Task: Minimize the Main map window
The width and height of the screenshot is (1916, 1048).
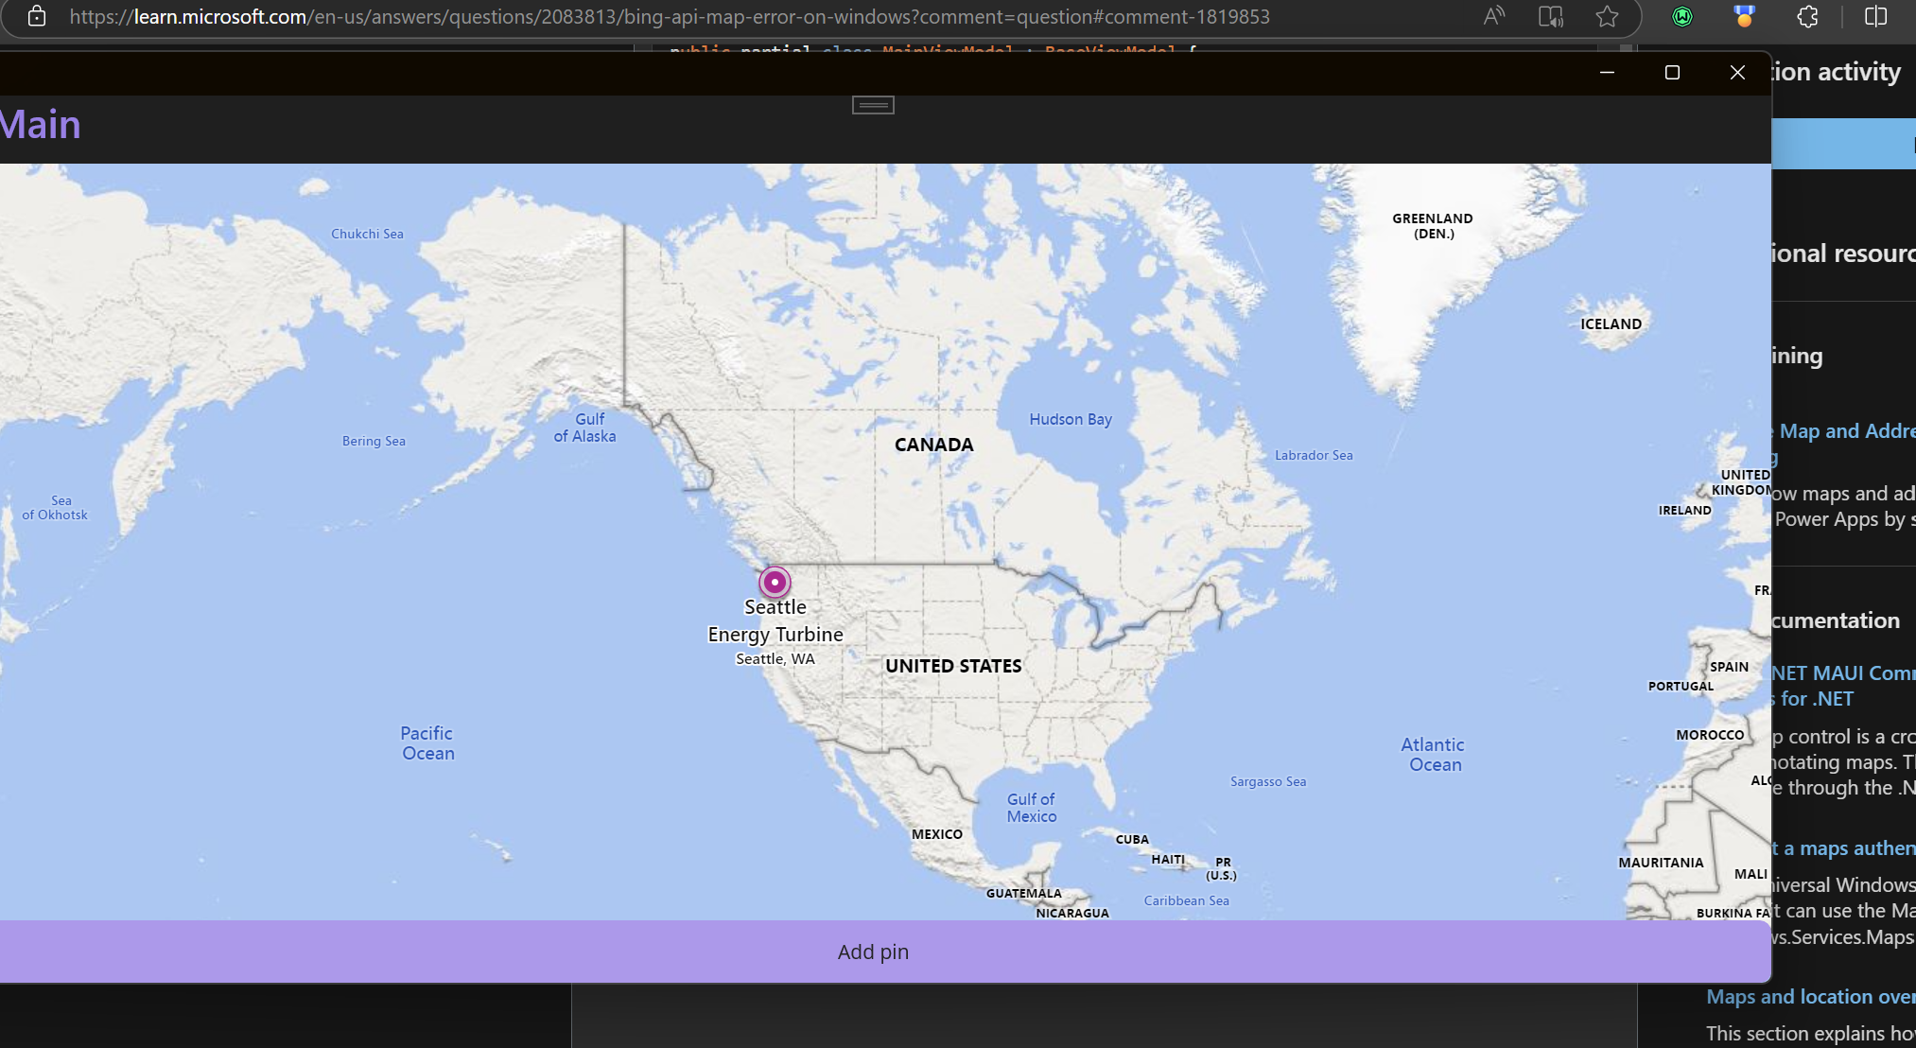Action: pos(1607,73)
